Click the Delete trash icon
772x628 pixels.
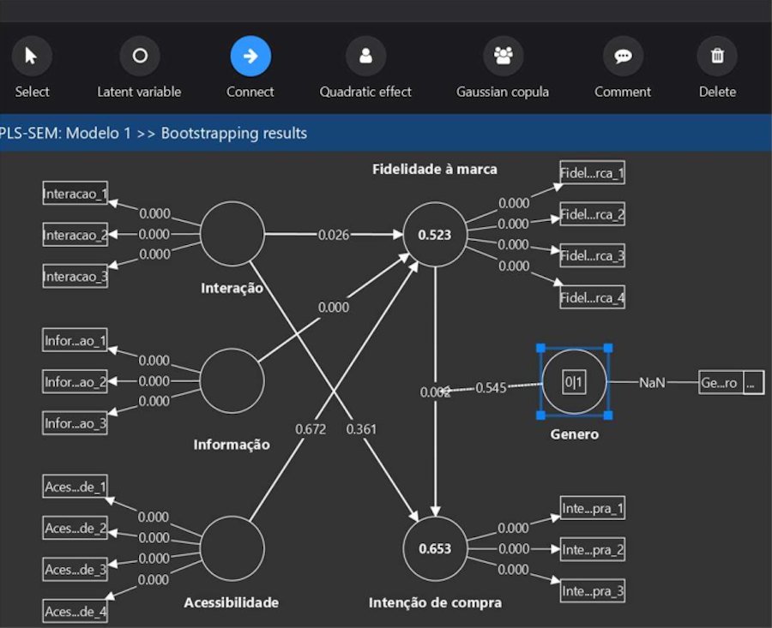click(x=717, y=57)
